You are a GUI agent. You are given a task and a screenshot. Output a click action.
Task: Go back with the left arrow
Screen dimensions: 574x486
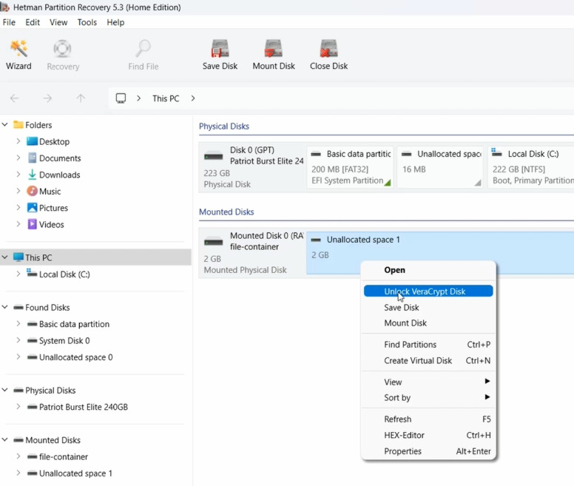coord(15,98)
